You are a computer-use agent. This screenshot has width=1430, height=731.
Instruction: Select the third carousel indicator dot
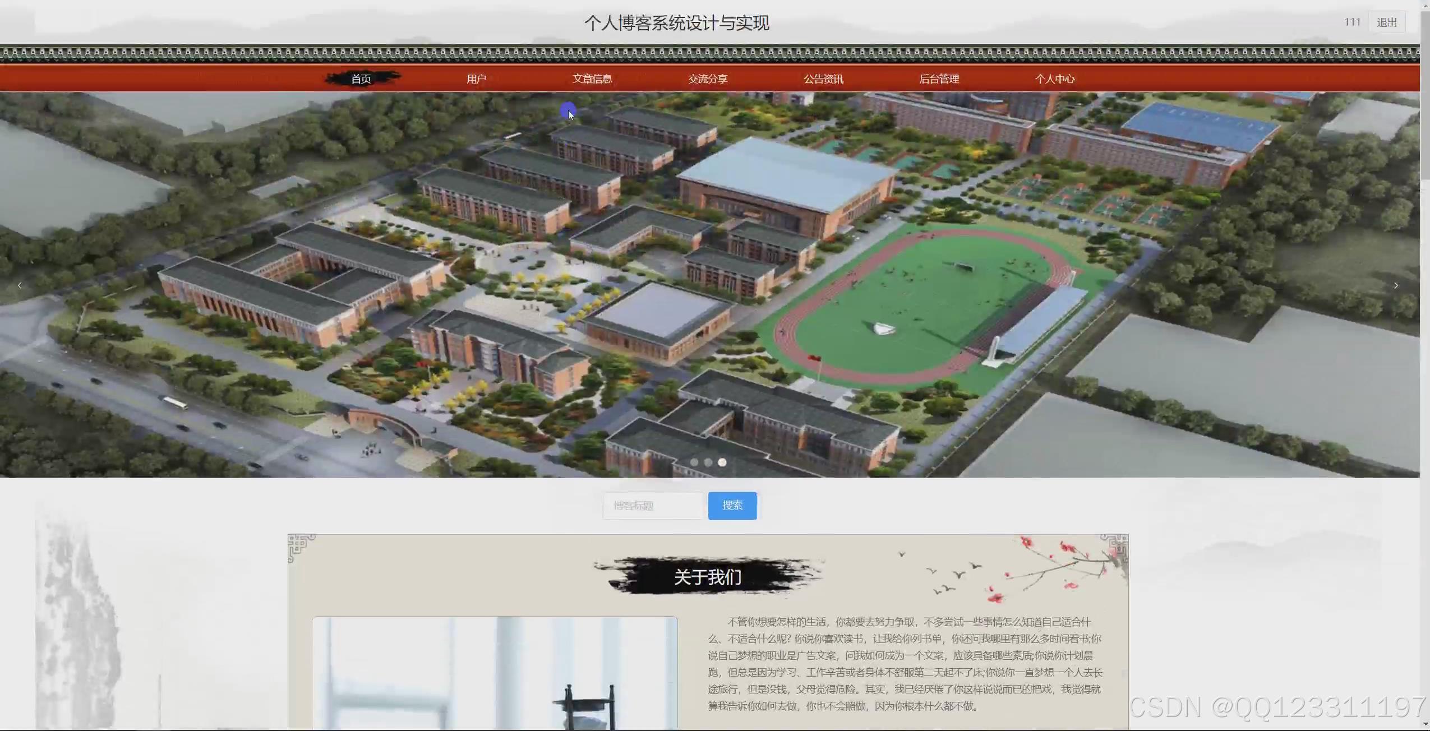pyautogui.click(x=722, y=462)
